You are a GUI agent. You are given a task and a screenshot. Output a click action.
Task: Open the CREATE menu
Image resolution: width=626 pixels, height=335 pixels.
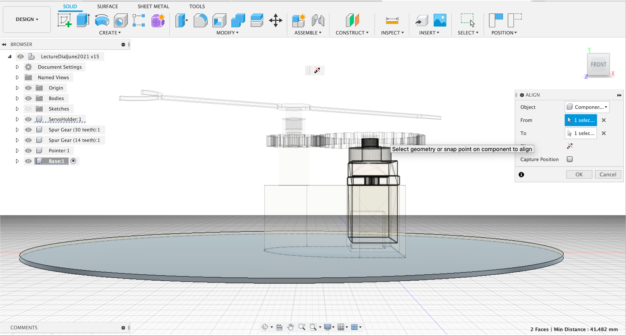pos(110,33)
